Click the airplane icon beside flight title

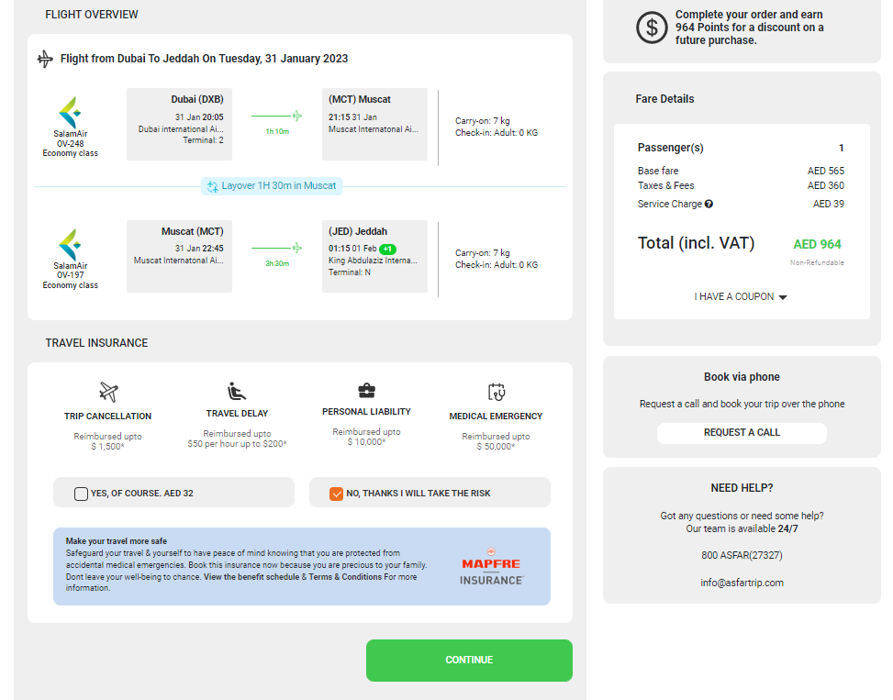coord(45,60)
